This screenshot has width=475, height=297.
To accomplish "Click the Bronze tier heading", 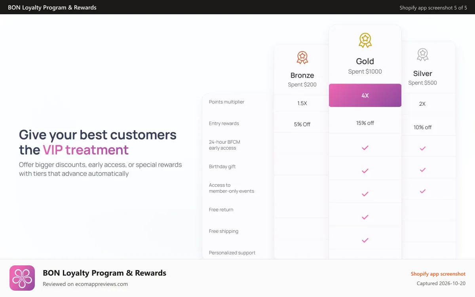I will tap(302, 75).
